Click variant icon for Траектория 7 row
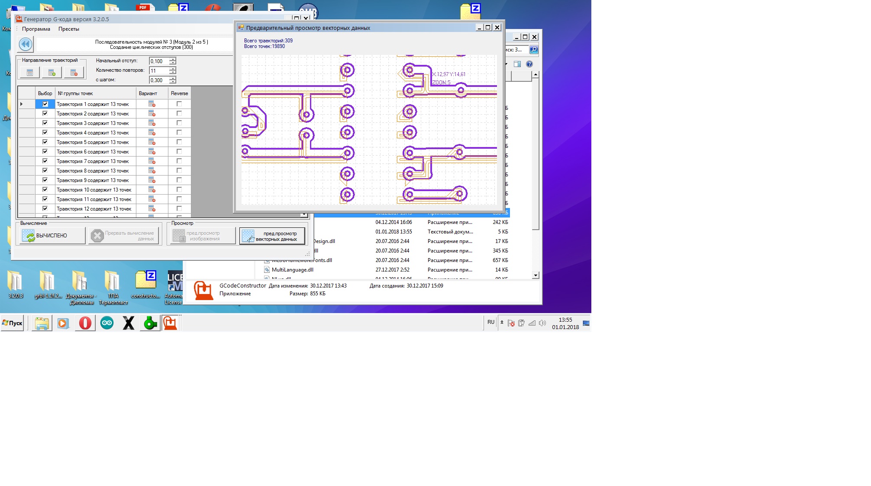 point(152,161)
